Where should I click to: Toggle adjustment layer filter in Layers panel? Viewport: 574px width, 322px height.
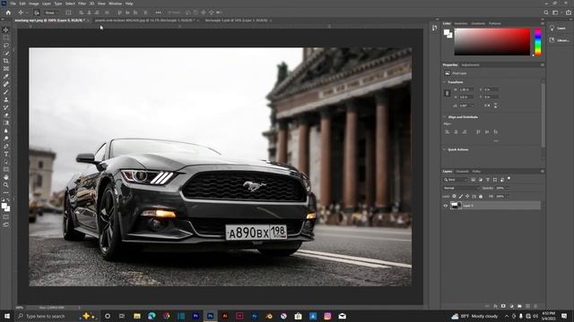click(481, 180)
